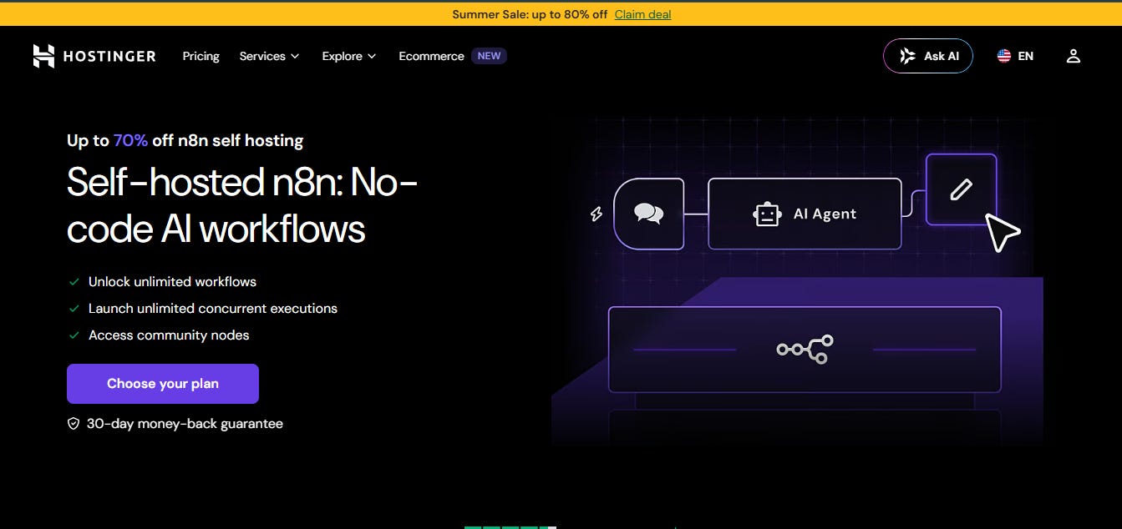Click the n8n workflow nodes icon

pyautogui.click(x=805, y=350)
